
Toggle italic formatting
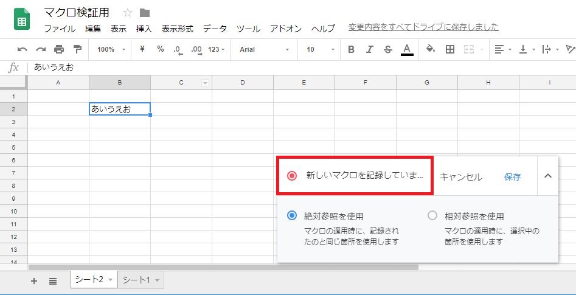370,49
